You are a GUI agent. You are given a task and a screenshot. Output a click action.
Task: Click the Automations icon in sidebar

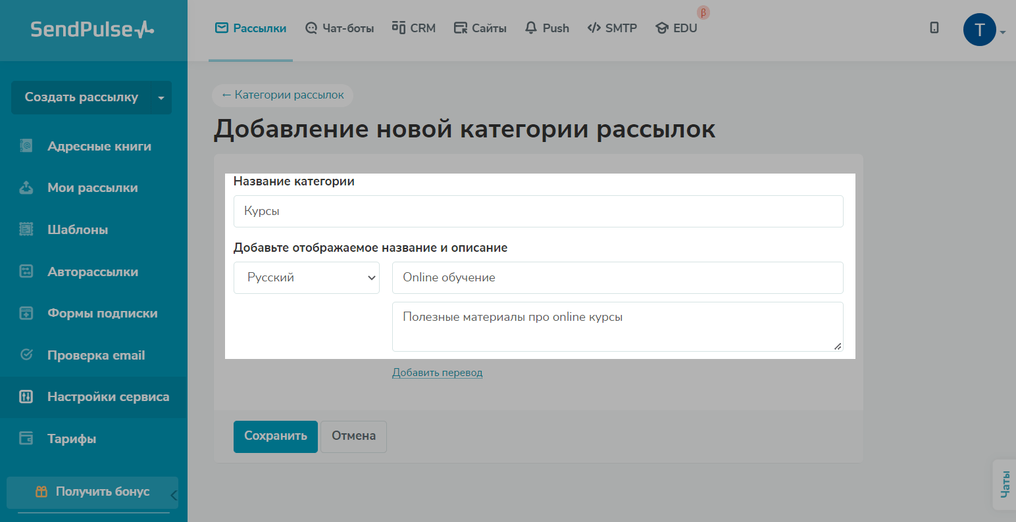(x=26, y=272)
